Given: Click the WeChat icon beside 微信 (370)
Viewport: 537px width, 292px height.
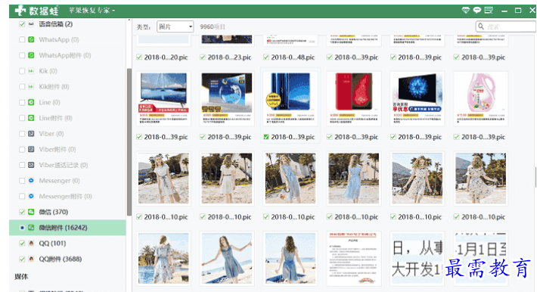Looking at the screenshot, I should (31, 212).
